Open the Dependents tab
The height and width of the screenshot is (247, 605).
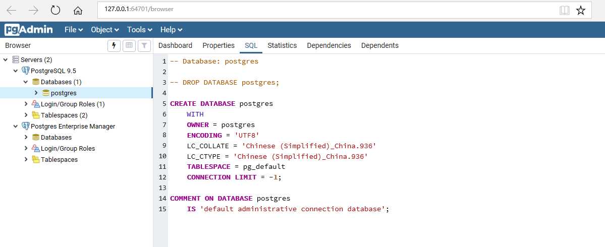click(x=379, y=45)
